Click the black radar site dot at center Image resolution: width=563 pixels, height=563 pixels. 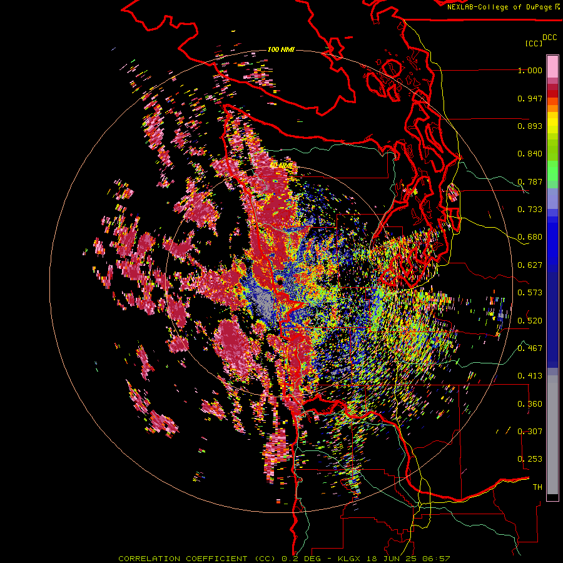point(280,282)
